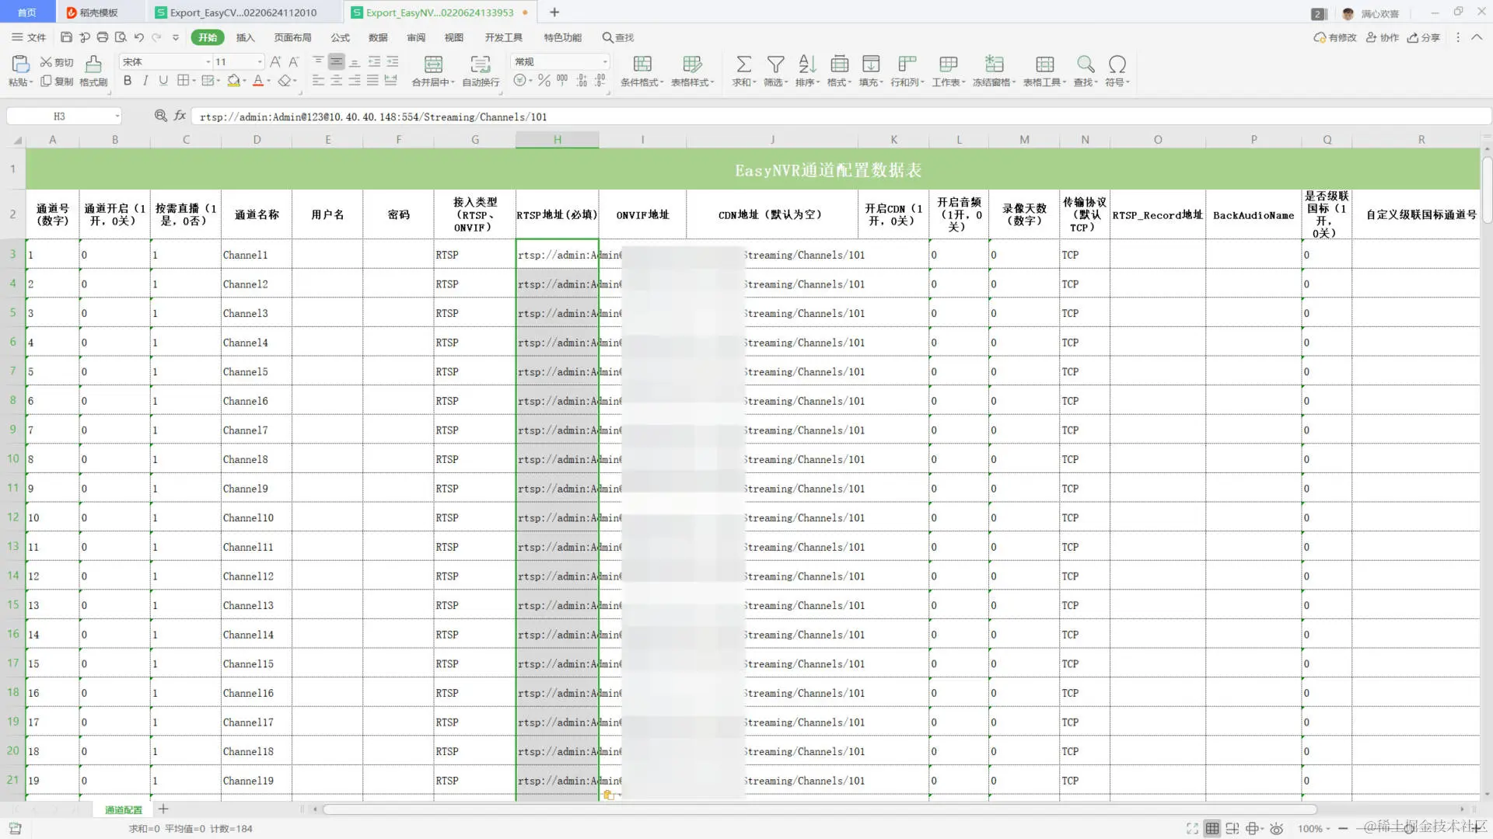Expand the number format dropdown (常规)
This screenshot has height=839, width=1493.
(605, 62)
